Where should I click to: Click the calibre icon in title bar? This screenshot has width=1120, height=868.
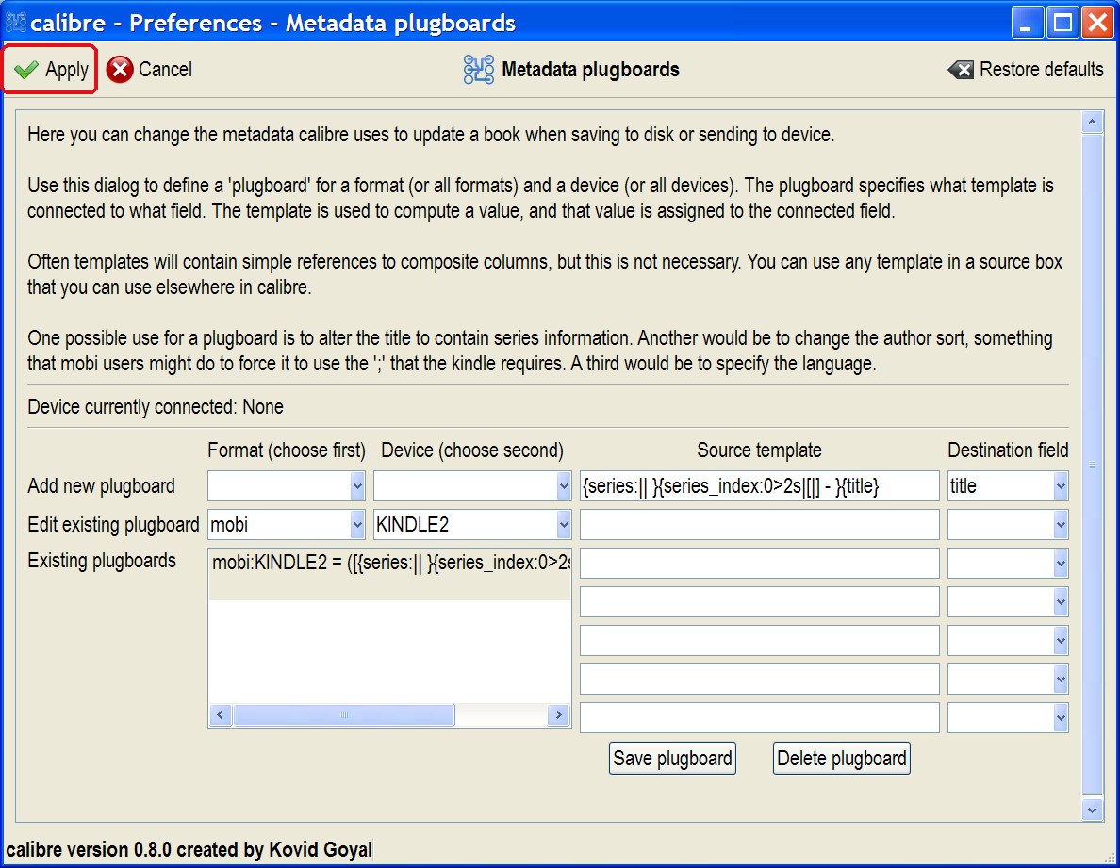click(16, 22)
